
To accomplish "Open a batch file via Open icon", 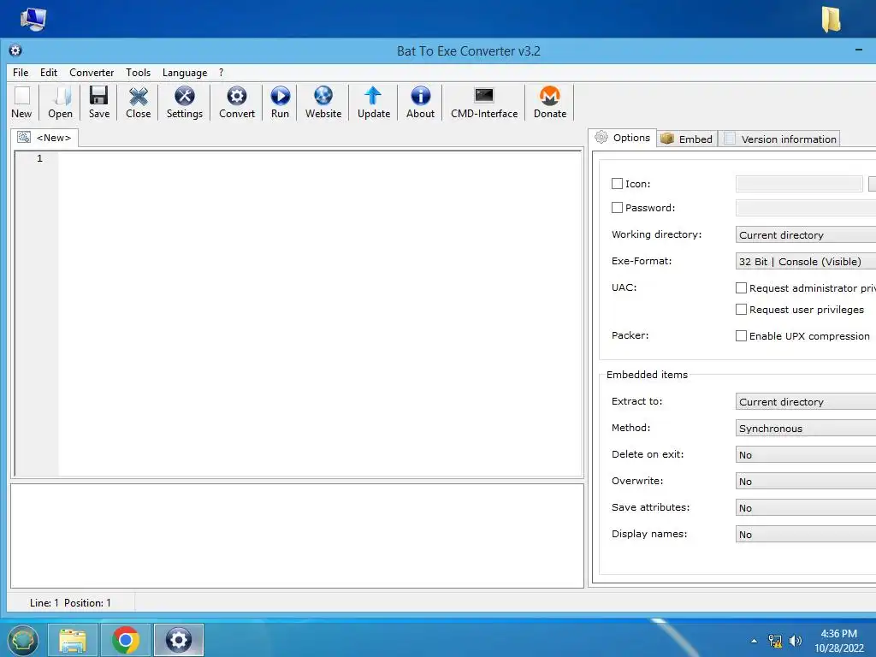I will click(x=60, y=103).
